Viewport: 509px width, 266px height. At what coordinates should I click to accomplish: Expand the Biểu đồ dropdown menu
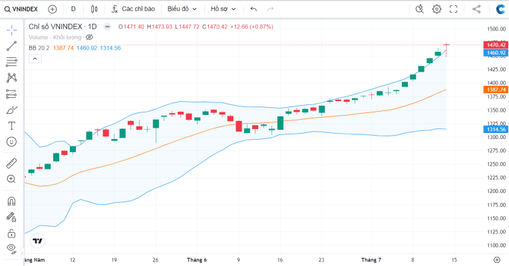coord(182,9)
